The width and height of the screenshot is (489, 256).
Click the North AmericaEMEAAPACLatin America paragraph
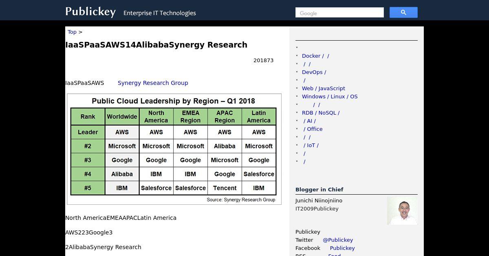coord(121,218)
